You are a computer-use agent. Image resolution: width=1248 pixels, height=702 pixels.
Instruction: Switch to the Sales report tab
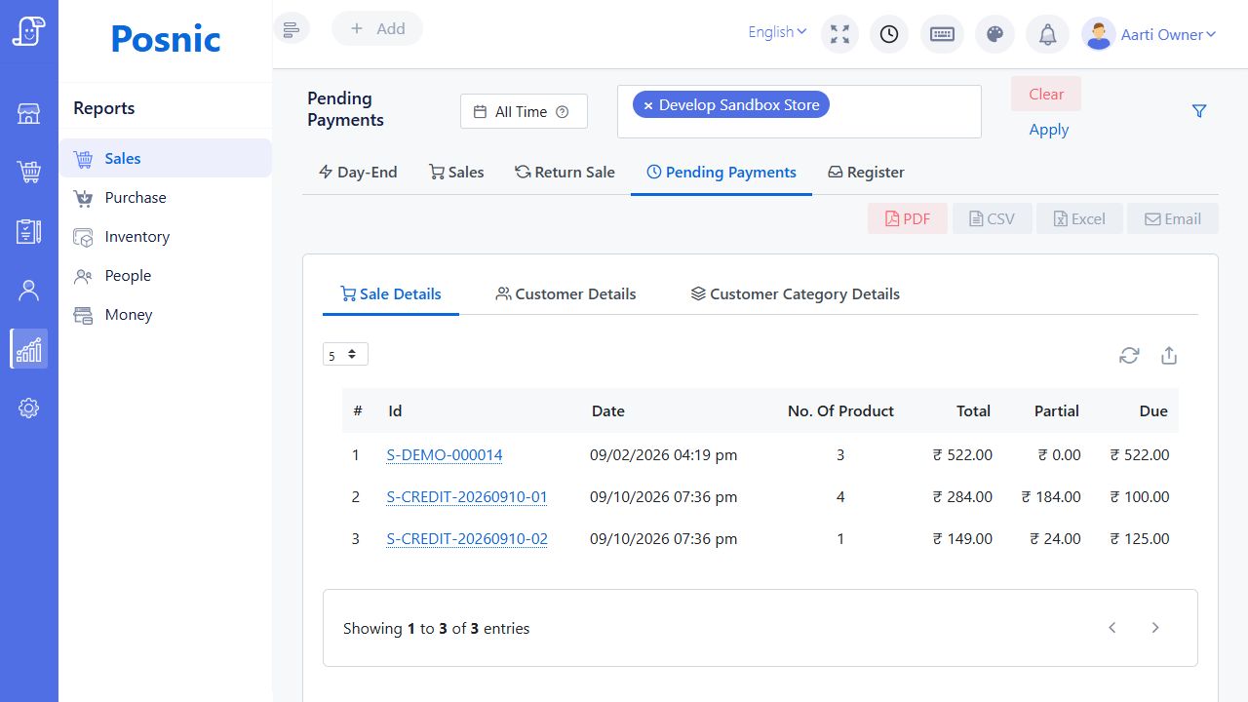click(x=456, y=173)
